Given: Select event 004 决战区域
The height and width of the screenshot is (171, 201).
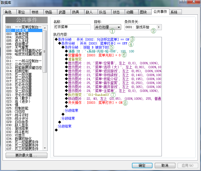Looking at the screenshot, I should (24, 37).
